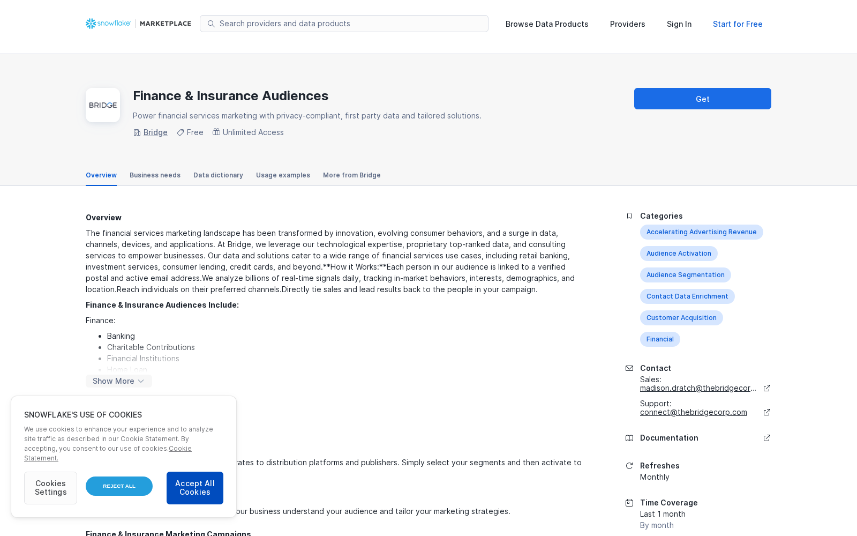Switch to the Usage examples tab
The width and height of the screenshot is (857, 536).
pos(283,175)
